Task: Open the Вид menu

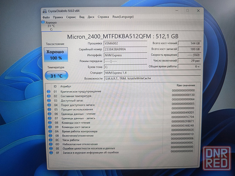Action: pos(82,17)
